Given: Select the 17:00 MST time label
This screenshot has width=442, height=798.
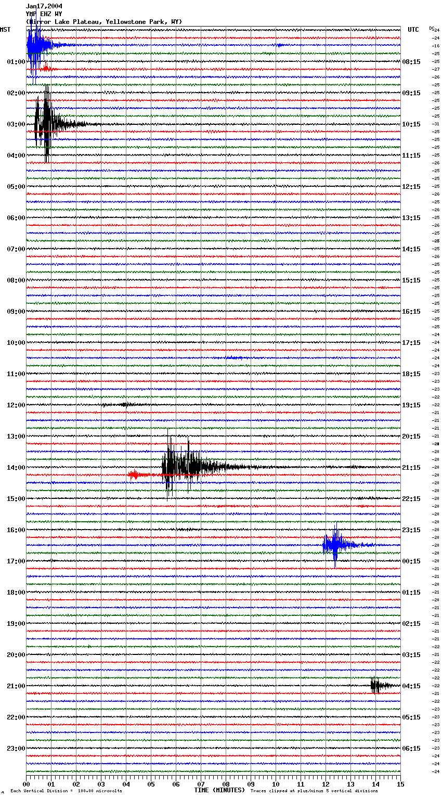Looking at the screenshot, I should tap(16, 561).
